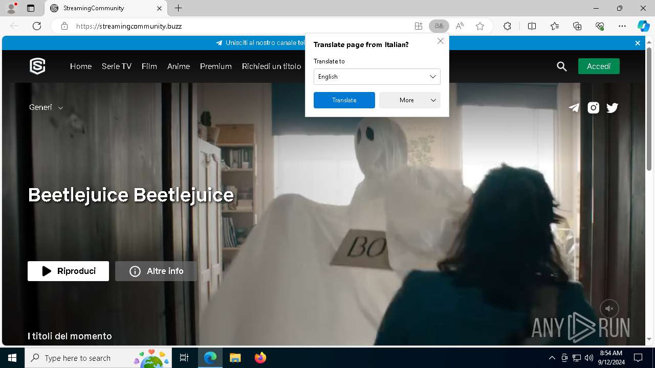Close the StreamingCommunity tab
The image size is (655, 368).
click(x=159, y=8)
